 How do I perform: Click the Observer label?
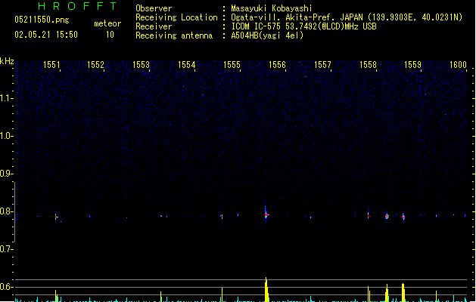(154, 8)
